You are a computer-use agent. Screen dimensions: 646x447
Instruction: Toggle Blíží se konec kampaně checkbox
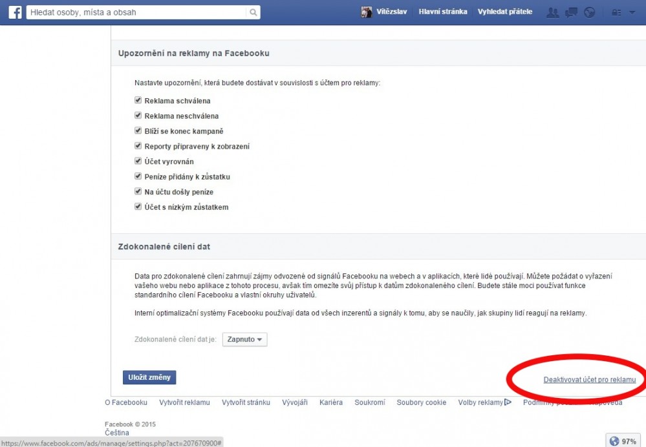click(x=138, y=131)
